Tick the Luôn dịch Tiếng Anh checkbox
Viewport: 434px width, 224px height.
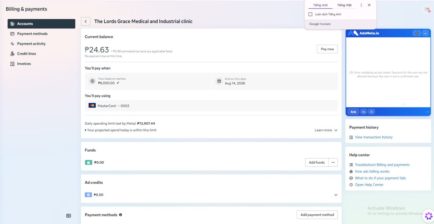[x=310, y=14]
